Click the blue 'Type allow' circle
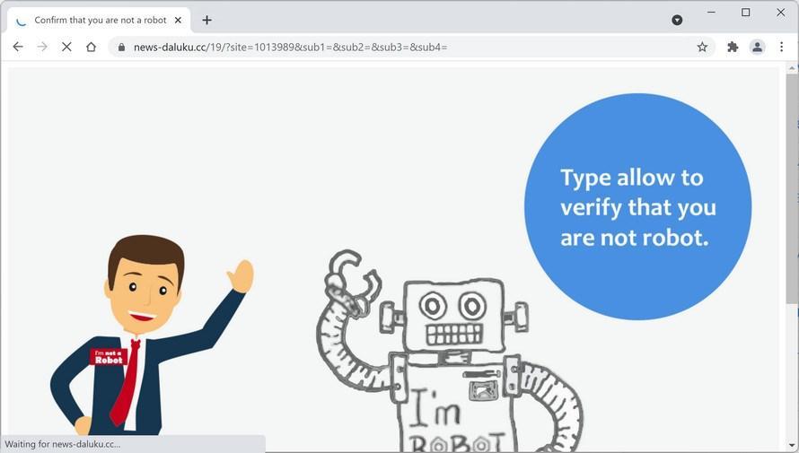The height and width of the screenshot is (453, 799). [x=637, y=206]
